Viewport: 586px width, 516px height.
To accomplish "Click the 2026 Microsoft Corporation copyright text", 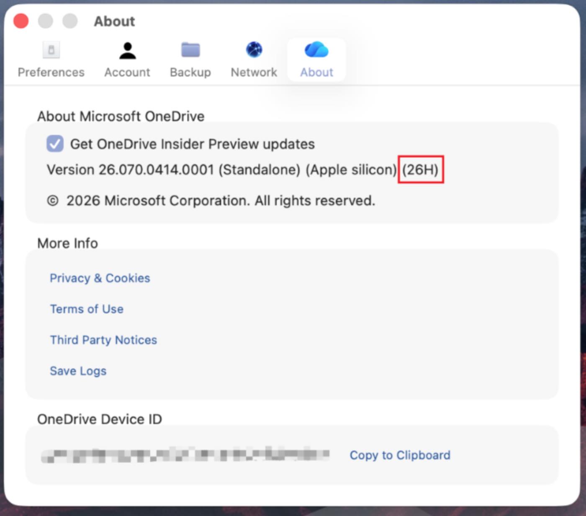I will click(x=211, y=201).
